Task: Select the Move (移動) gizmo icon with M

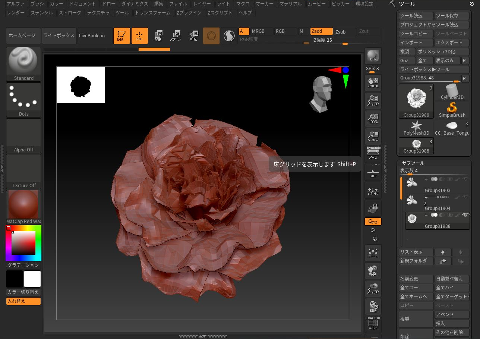Action: click(x=158, y=36)
